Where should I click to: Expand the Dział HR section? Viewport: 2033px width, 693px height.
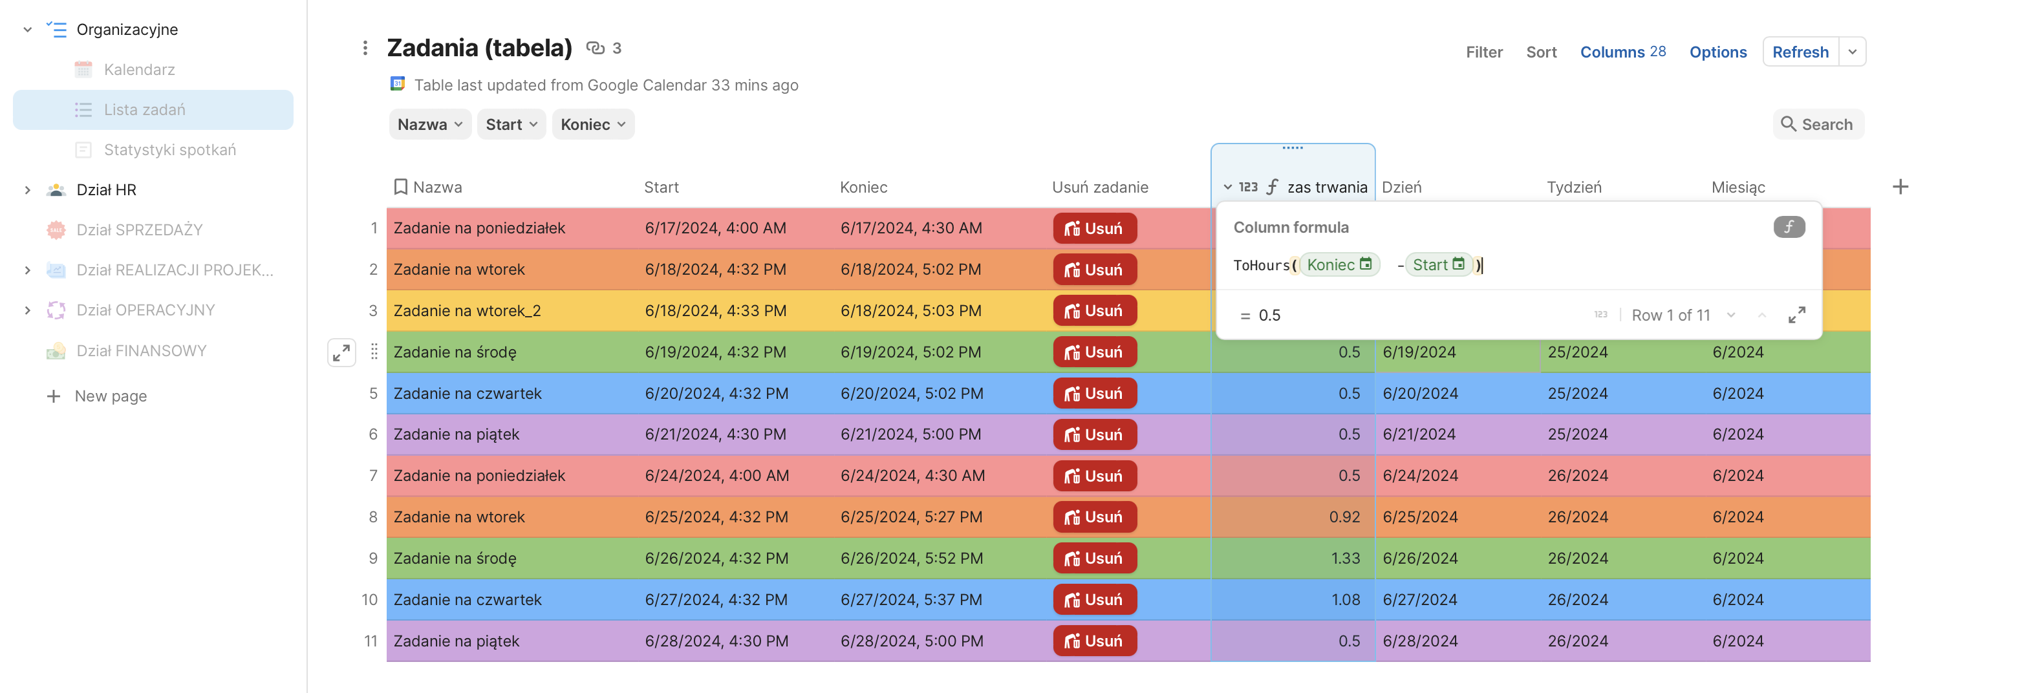pyautogui.click(x=28, y=189)
